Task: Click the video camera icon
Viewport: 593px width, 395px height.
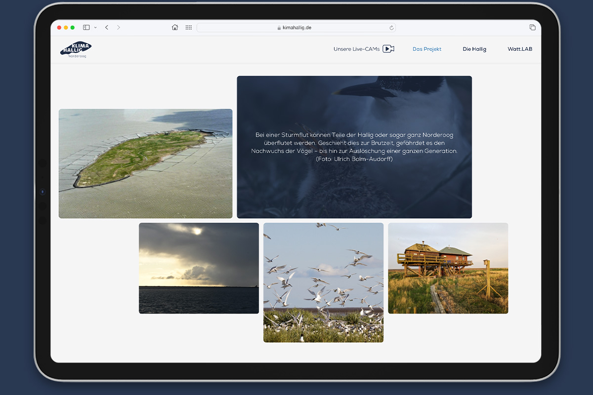Action: click(x=388, y=49)
